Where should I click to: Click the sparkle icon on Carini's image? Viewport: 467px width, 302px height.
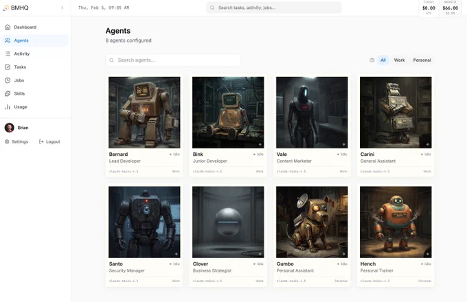coord(427,144)
